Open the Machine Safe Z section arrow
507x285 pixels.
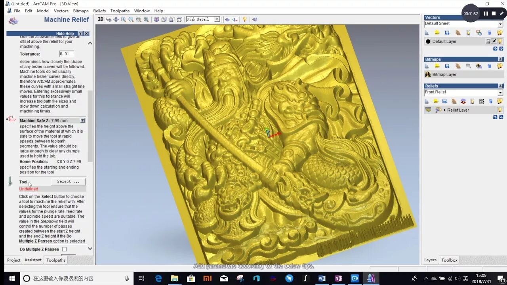(x=82, y=121)
